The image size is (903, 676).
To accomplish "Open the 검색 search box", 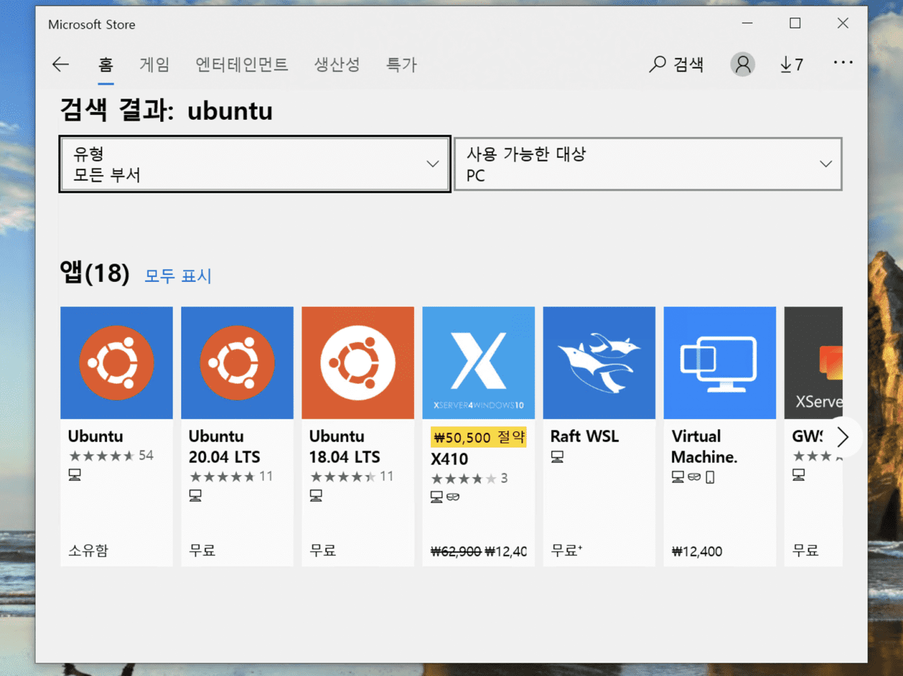I will 676,64.
